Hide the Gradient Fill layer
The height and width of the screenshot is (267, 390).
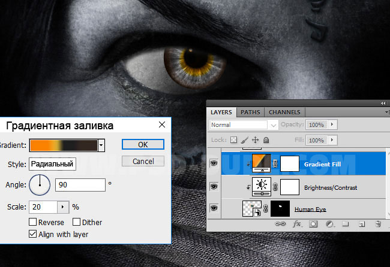[215, 164]
